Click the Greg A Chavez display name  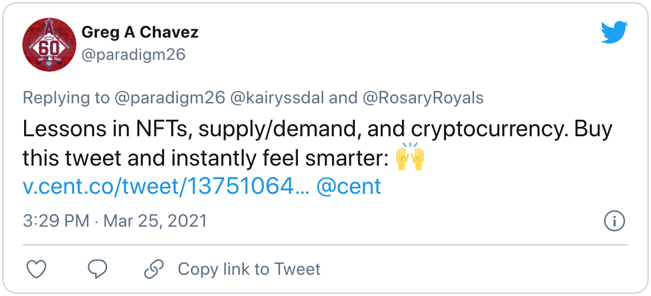[140, 32]
